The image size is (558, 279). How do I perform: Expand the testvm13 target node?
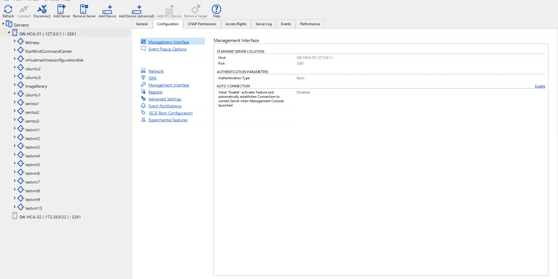pos(15,207)
